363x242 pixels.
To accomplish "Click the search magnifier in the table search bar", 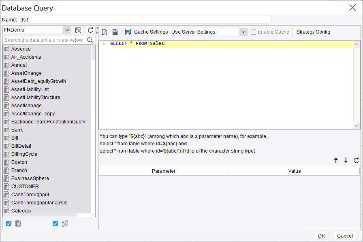I will [90, 41].
